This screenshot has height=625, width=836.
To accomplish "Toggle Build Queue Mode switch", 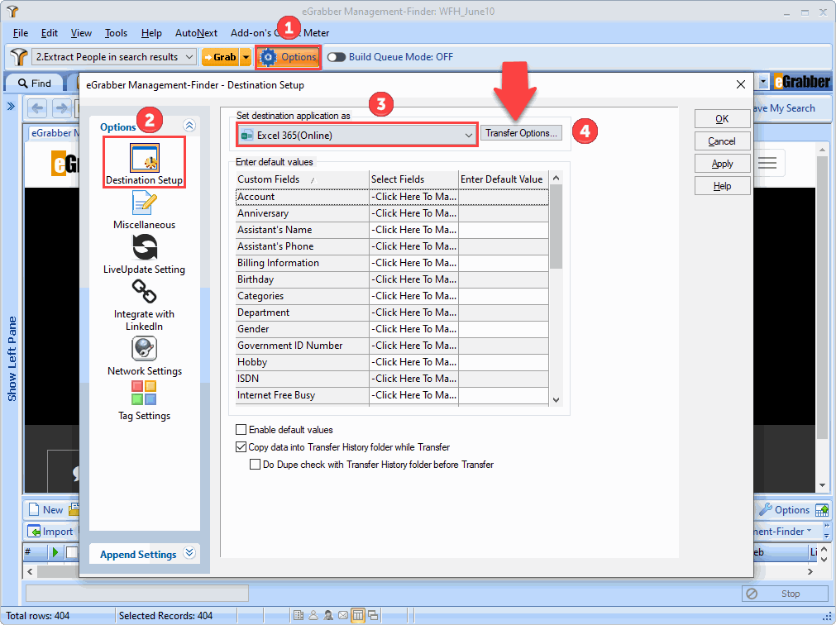I will click(x=337, y=57).
